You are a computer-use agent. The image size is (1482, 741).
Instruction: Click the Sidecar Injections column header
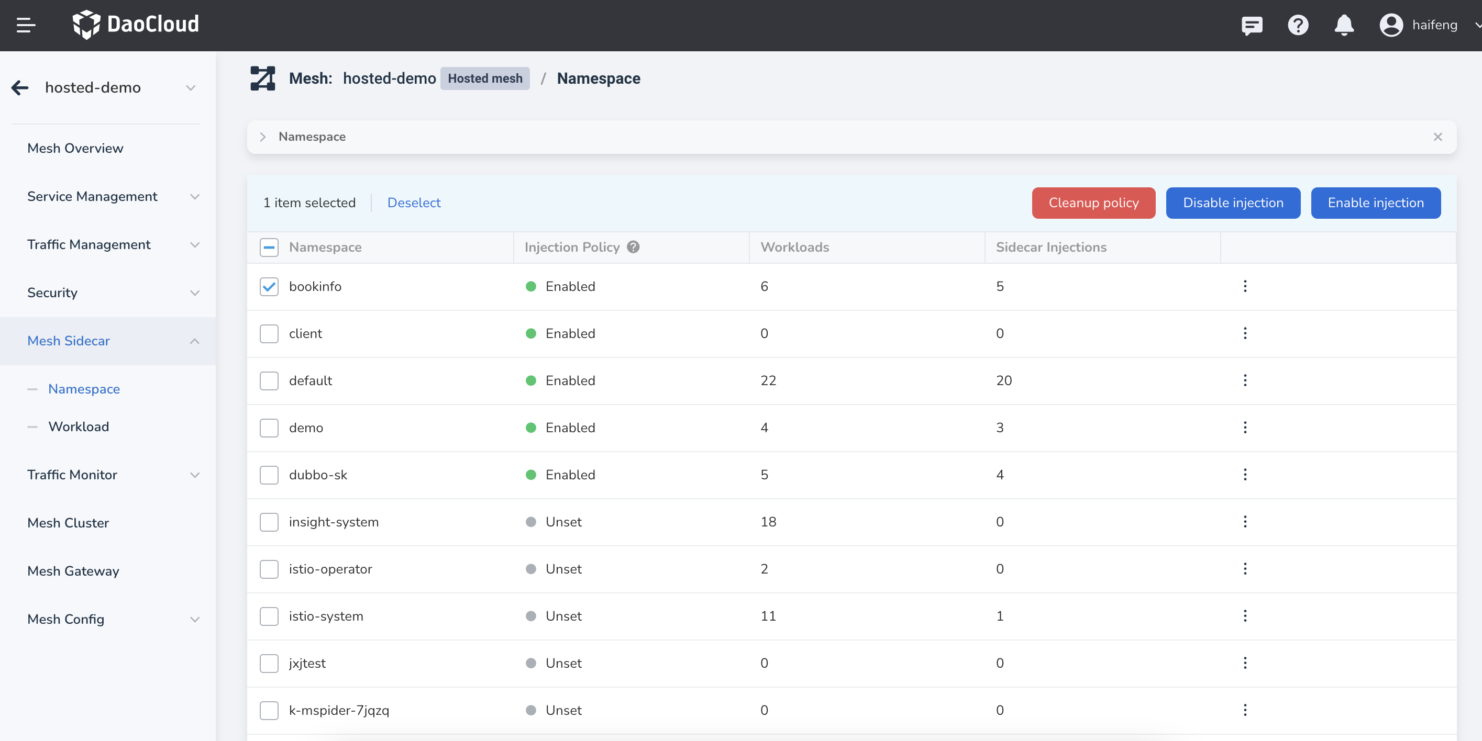click(1051, 247)
